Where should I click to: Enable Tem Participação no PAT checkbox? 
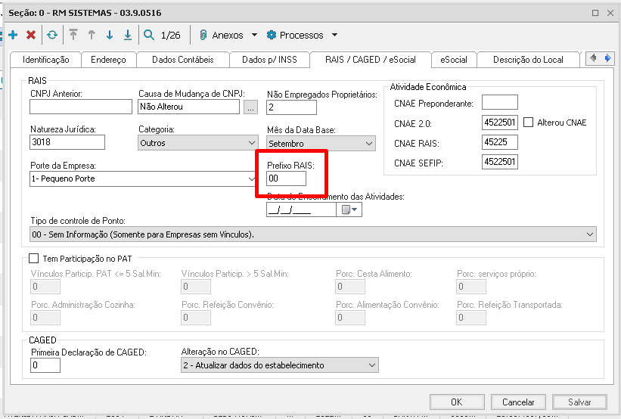coord(34,259)
